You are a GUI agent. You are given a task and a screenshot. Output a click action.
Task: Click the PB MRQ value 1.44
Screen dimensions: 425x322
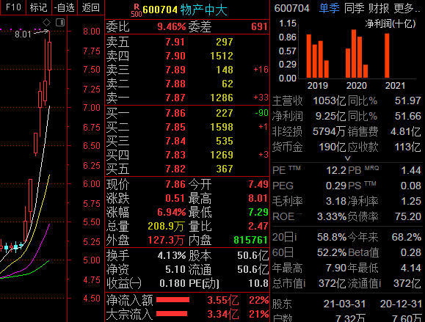tap(410, 170)
